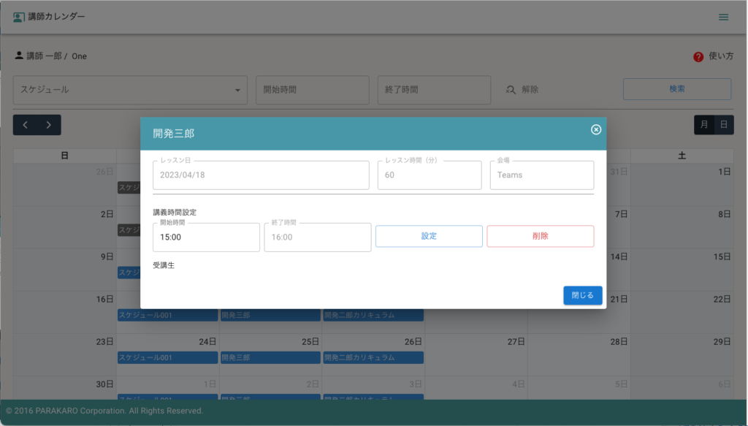Screen dimensions: 748x426
Task: Go to next month with right chevron
Action: (48, 125)
